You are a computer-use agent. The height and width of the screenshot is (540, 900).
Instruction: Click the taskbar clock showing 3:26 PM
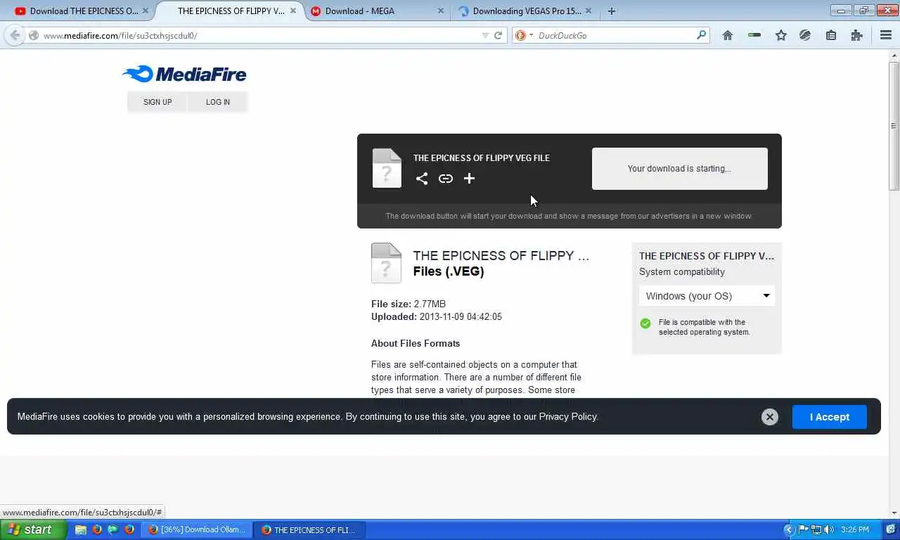click(x=854, y=530)
